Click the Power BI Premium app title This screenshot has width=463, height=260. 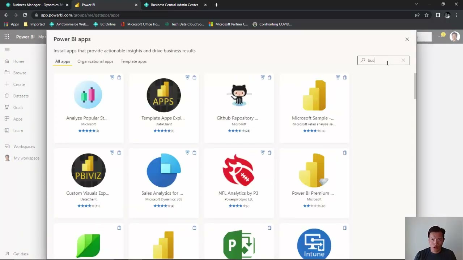pyautogui.click(x=313, y=193)
